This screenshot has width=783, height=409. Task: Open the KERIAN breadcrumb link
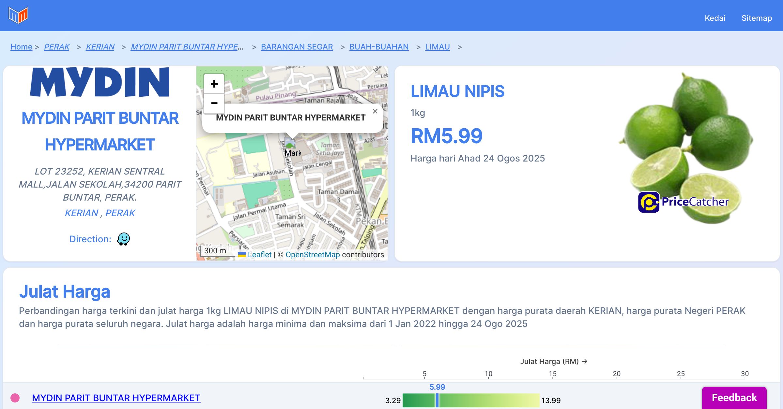(100, 47)
